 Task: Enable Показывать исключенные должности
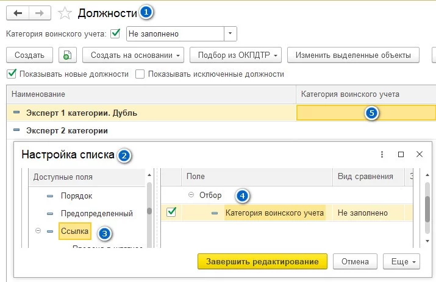click(x=140, y=74)
